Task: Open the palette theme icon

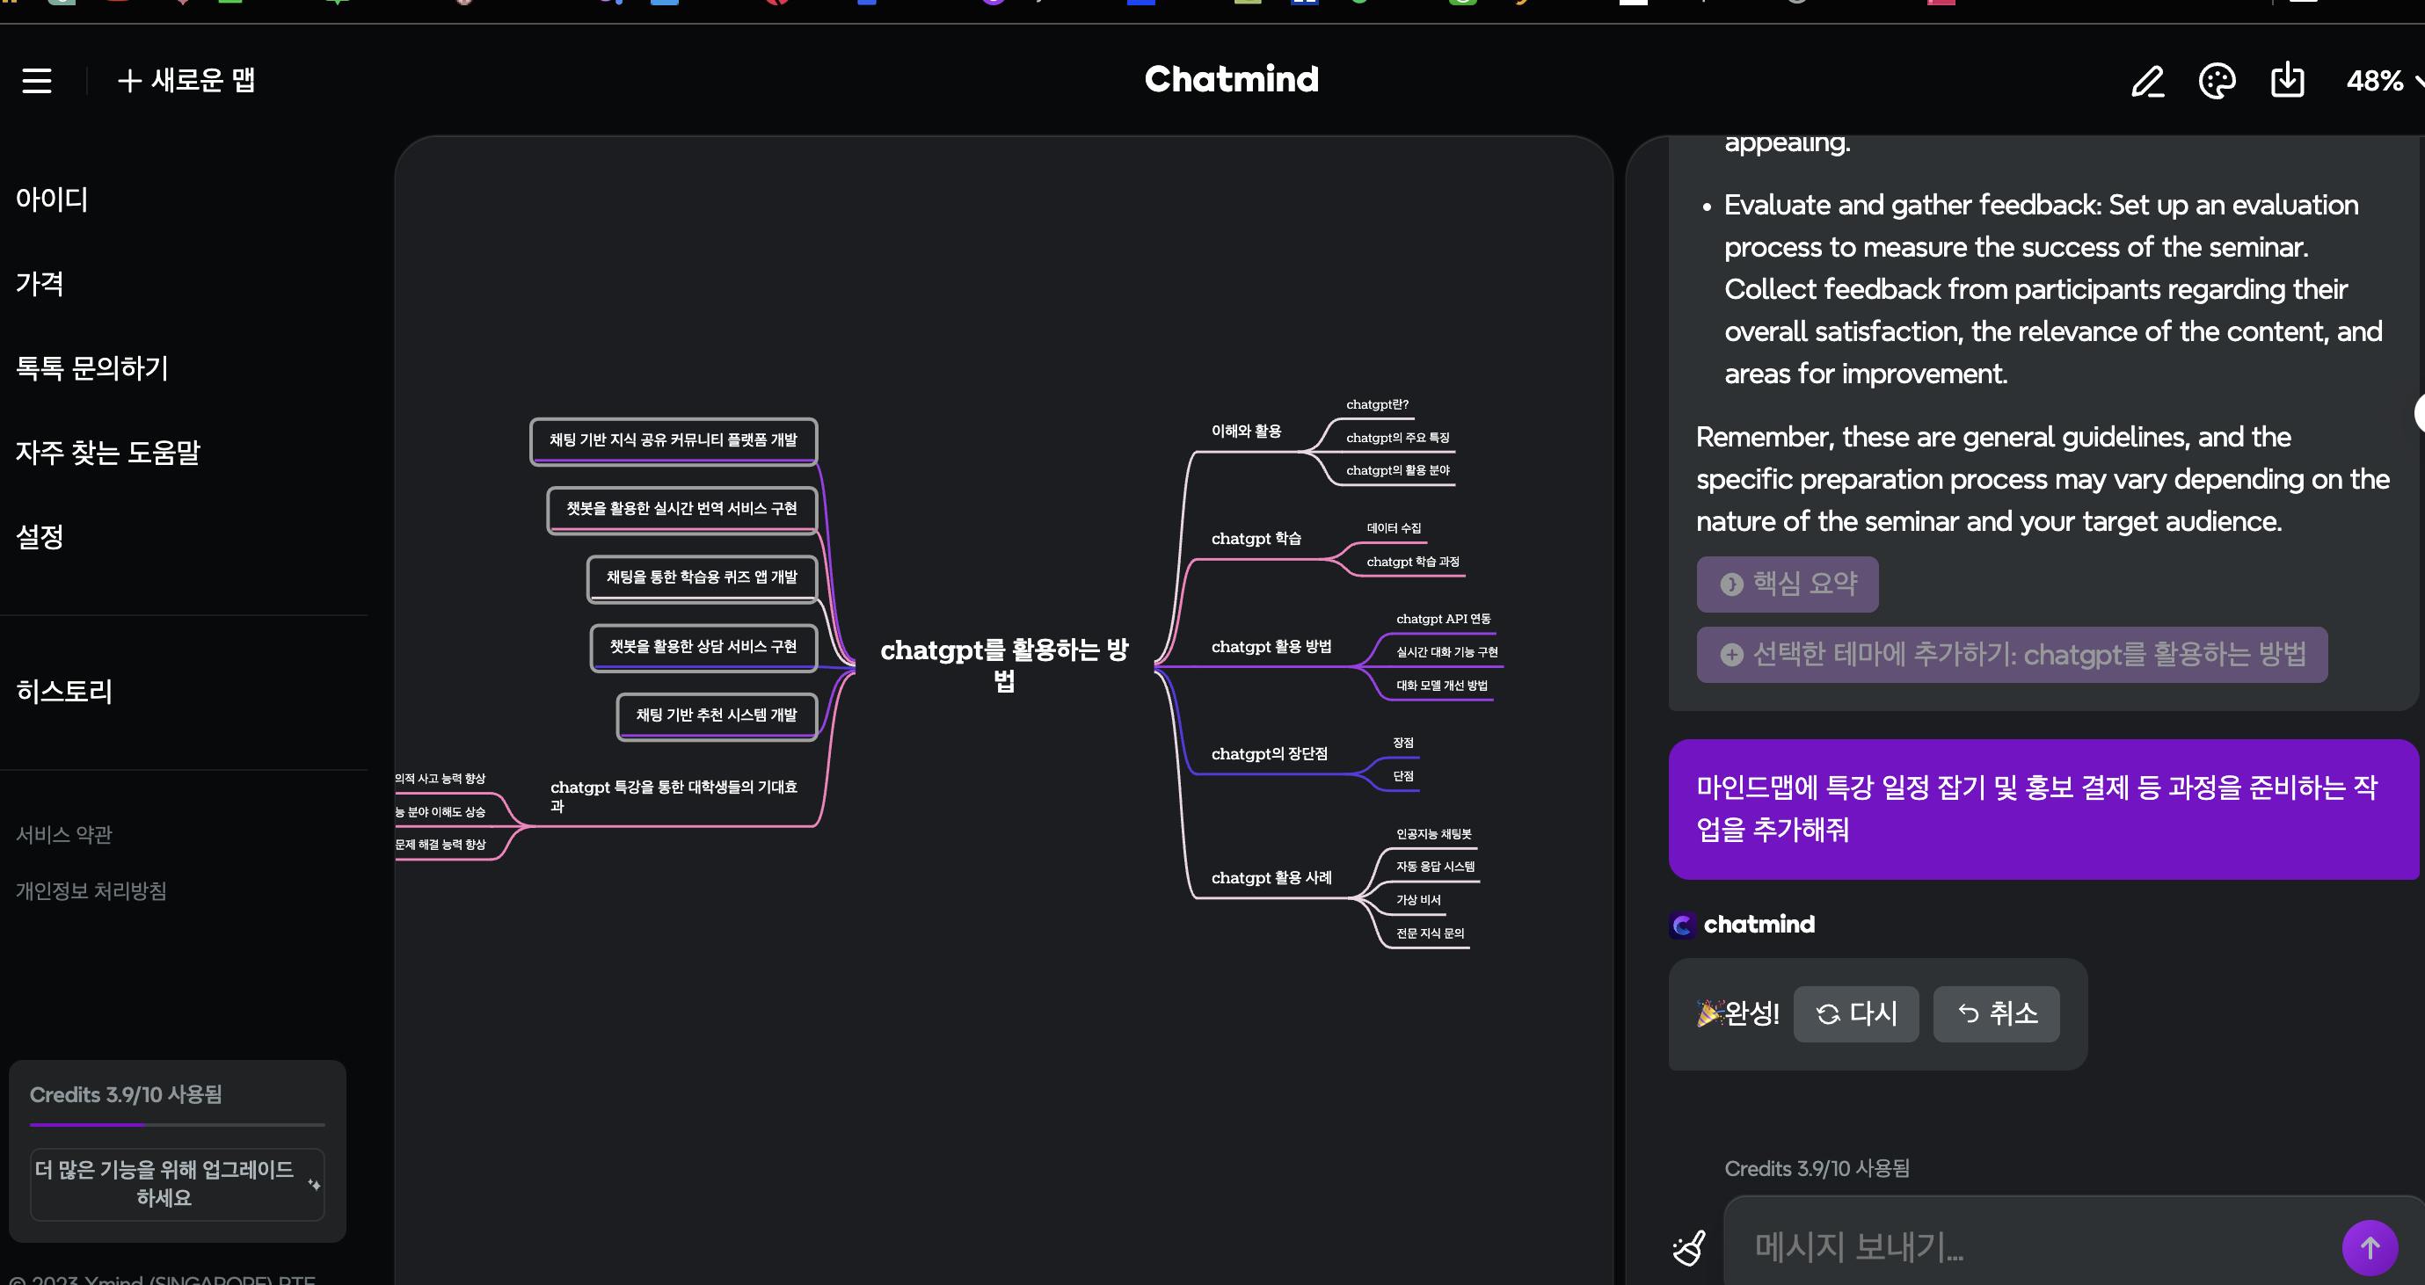Action: (x=2217, y=81)
